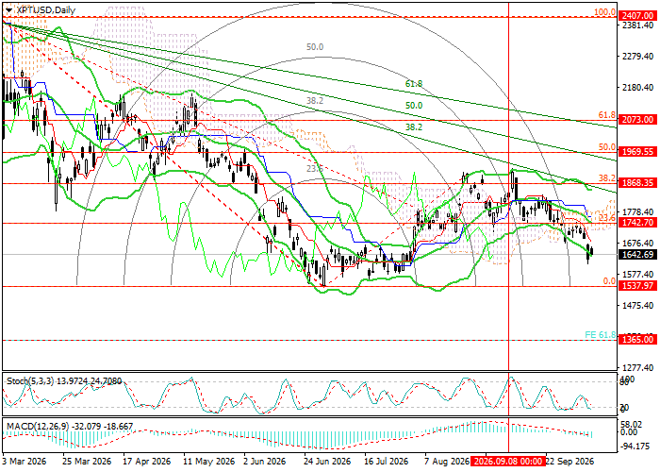This screenshot has width=660, height=472.
Task: Select the 1742.70 red price label
Action: tap(637, 223)
